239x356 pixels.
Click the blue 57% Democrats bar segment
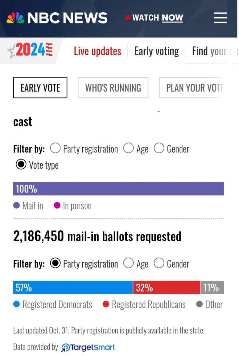(x=73, y=287)
